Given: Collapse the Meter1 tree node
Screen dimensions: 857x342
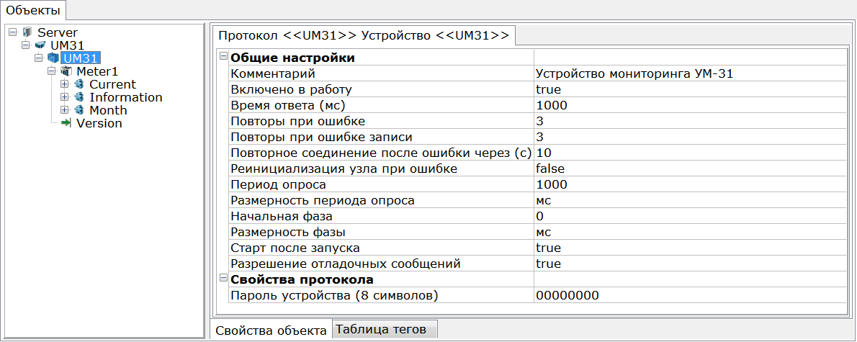Looking at the screenshot, I should pyautogui.click(x=52, y=71).
